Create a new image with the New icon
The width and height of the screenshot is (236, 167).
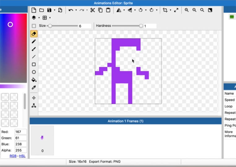point(34,10)
